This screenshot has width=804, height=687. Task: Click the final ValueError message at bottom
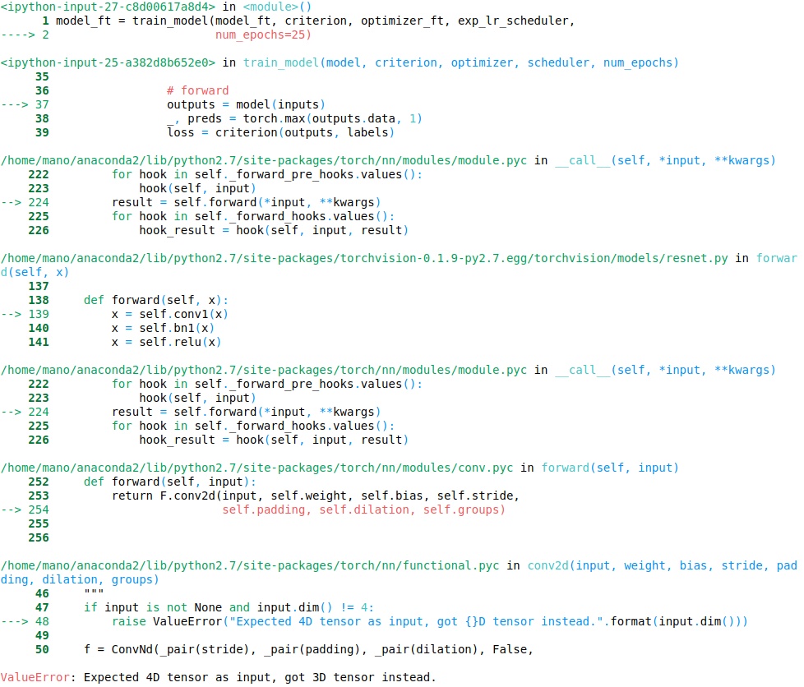pyautogui.click(x=217, y=678)
